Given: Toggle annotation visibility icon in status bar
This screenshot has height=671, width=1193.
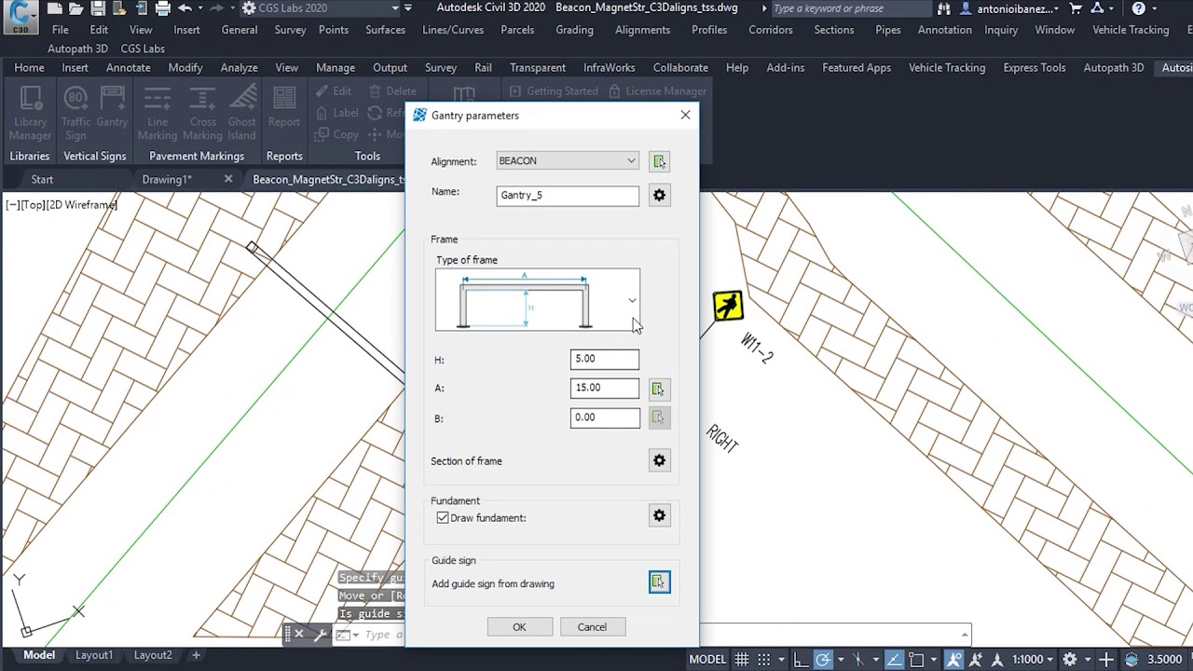Looking at the screenshot, I should pyautogui.click(x=954, y=659).
